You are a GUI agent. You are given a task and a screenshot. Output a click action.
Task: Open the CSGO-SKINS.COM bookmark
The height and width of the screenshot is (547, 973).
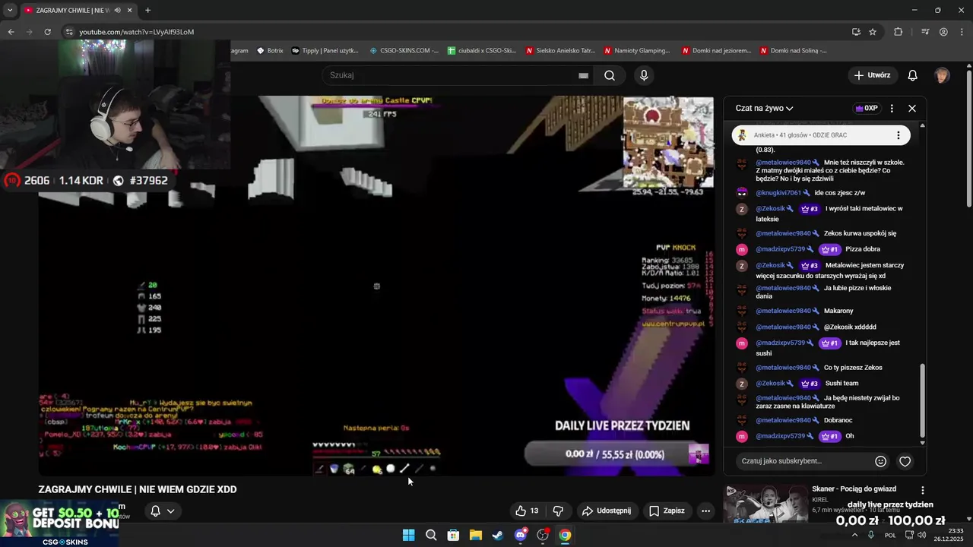404,51
